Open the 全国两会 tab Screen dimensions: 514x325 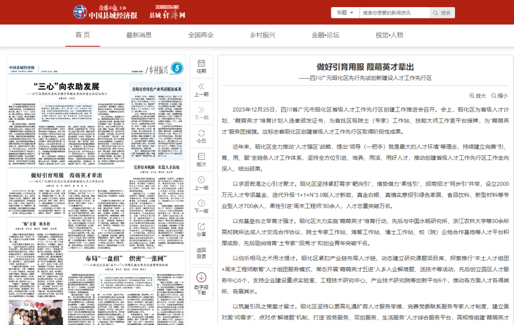(201, 35)
